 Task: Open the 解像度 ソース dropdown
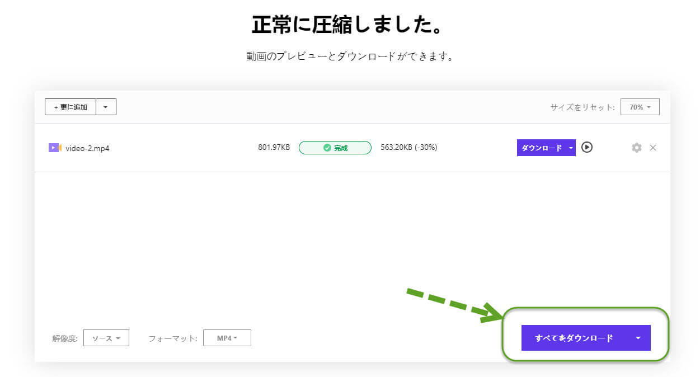106,338
